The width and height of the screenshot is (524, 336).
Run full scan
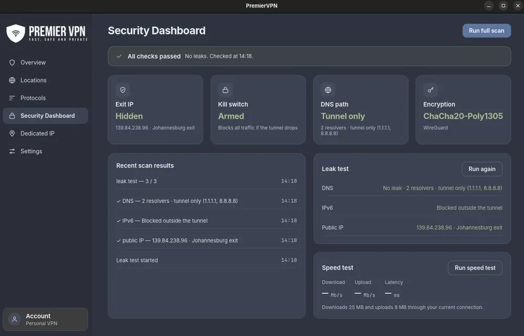tap(487, 31)
